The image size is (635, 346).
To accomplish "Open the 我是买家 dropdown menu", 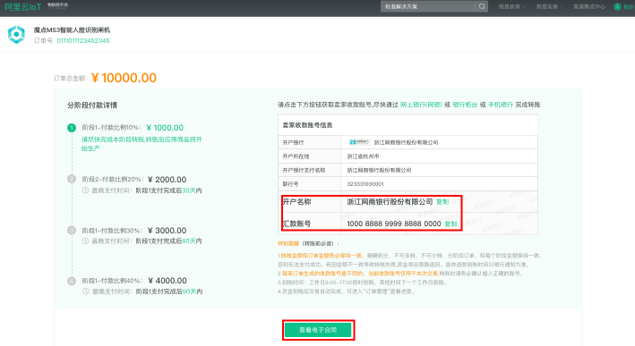I will [x=549, y=6].
